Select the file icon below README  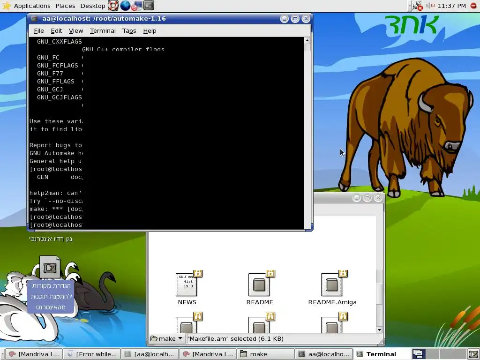(259, 325)
